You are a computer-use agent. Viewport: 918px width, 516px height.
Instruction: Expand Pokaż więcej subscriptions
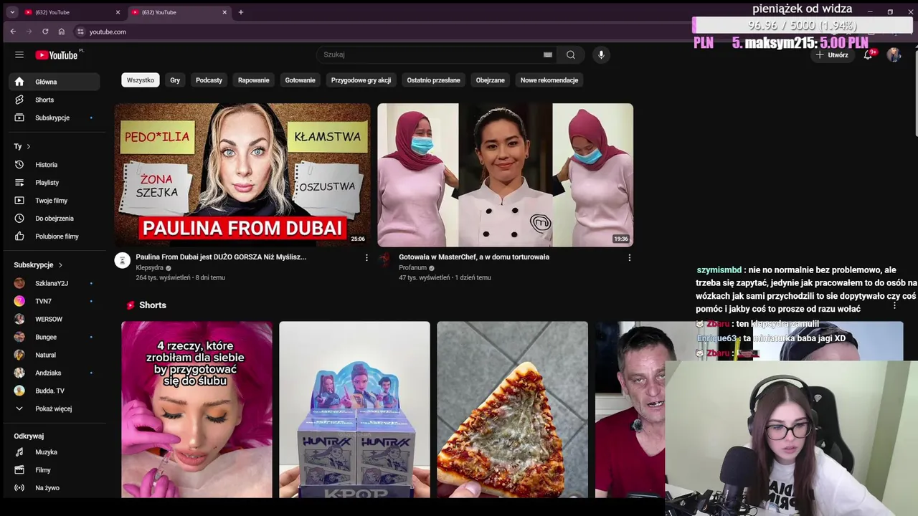pyautogui.click(x=55, y=408)
